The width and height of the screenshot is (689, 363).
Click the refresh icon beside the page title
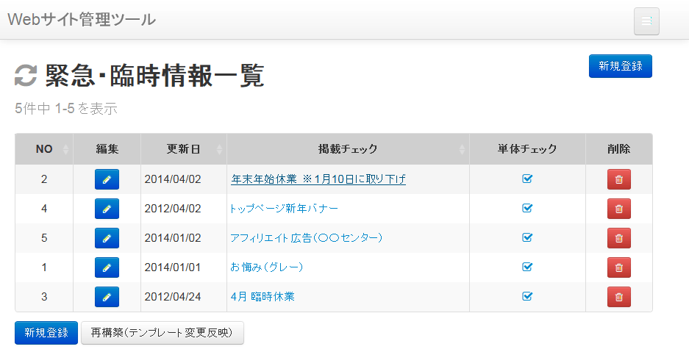pyautogui.click(x=26, y=75)
